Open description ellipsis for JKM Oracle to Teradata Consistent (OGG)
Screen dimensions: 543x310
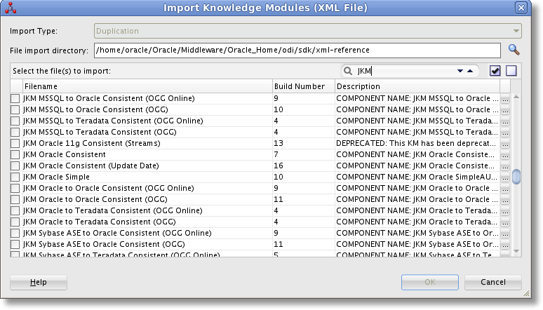coord(505,222)
